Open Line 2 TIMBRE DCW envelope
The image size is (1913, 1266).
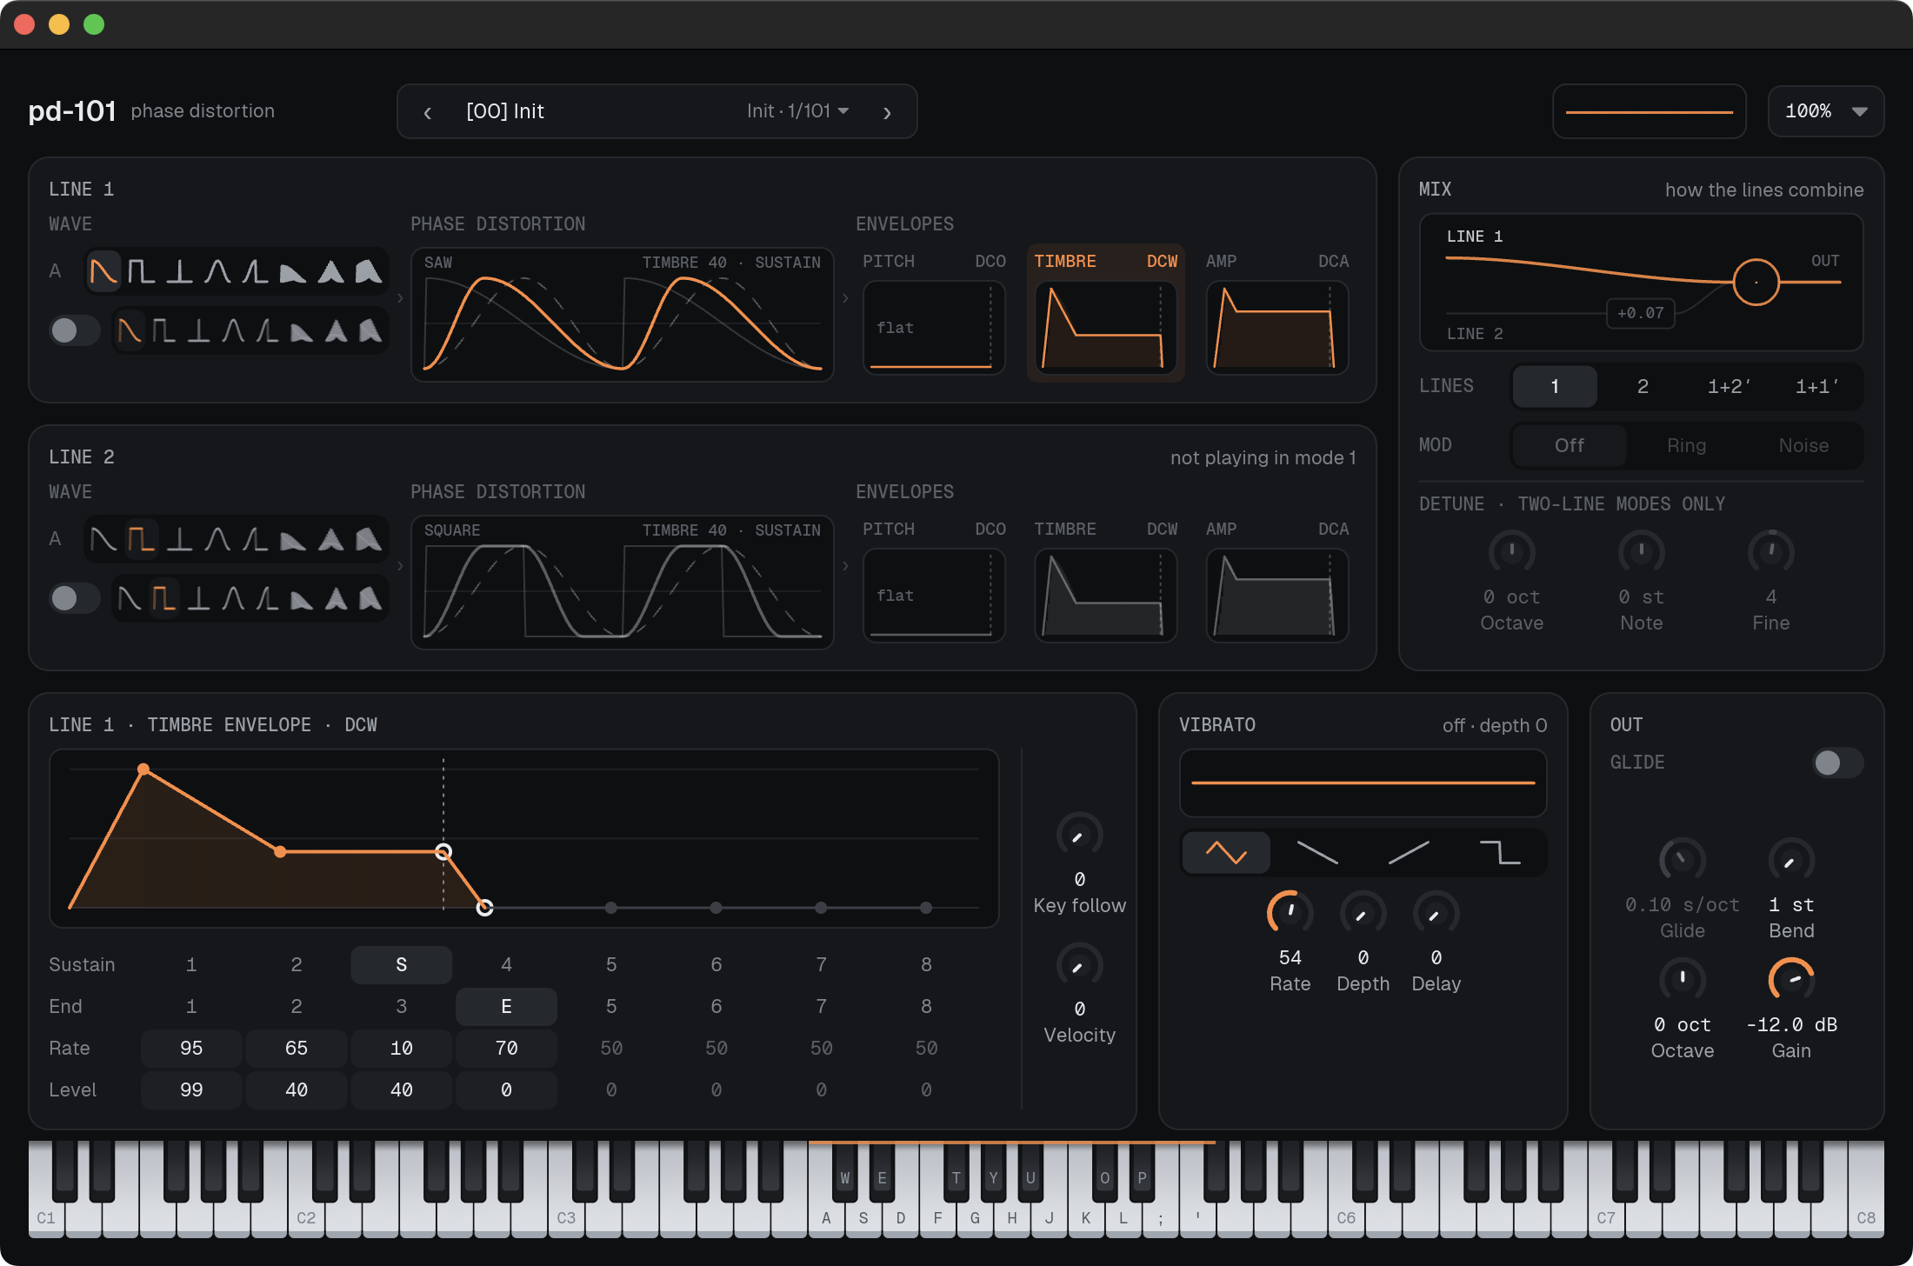(x=1106, y=582)
